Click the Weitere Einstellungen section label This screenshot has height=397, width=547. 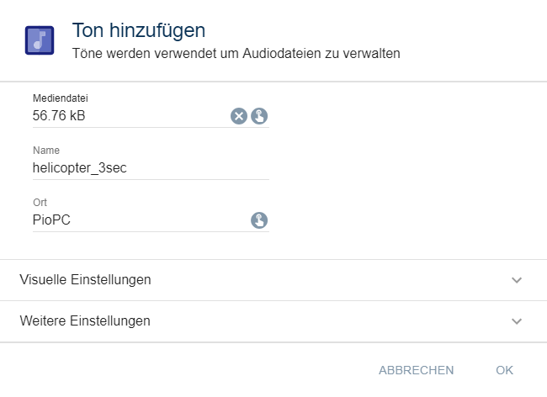(85, 321)
